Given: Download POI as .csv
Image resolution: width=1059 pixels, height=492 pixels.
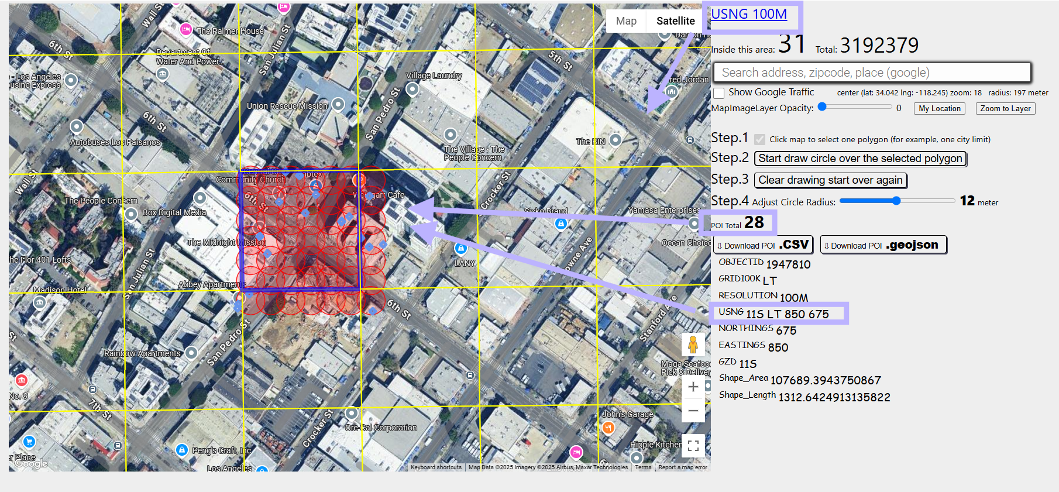Looking at the screenshot, I should (x=763, y=245).
